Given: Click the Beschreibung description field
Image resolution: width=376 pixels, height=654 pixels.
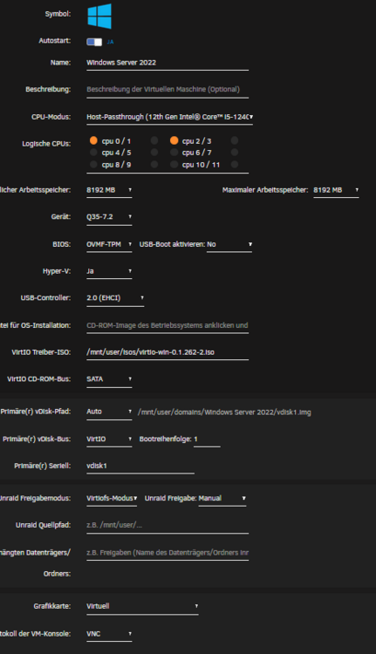Looking at the screenshot, I should tap(167, 90).
